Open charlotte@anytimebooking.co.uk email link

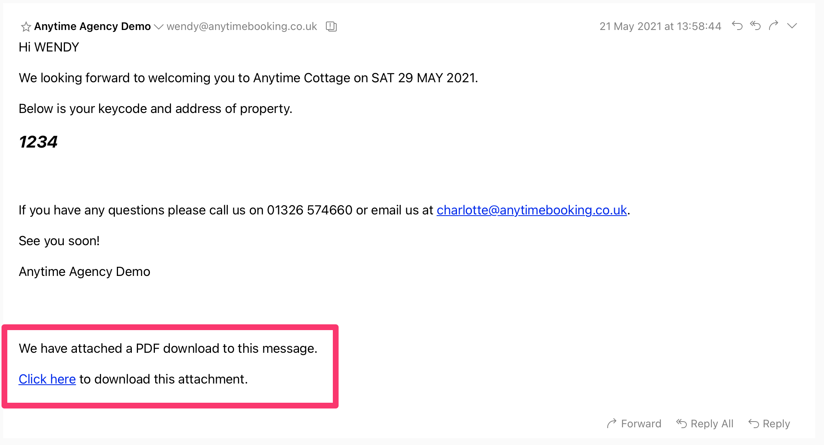[x=532, y=210]
